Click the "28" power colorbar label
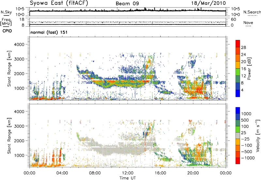The image size is (261, 180). point(243,47)
